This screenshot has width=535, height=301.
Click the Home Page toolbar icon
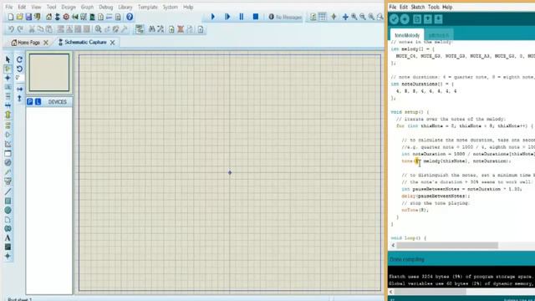pyautogui.click(x=48, y=17)
